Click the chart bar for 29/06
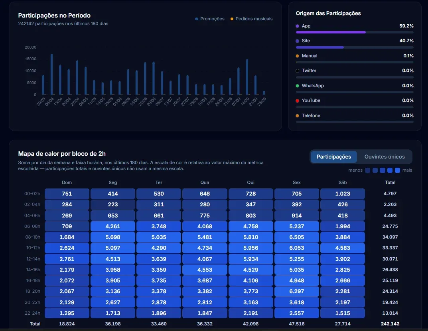The width and height of the screenshot is (428, 331). pyautogui.click(x=154, y=78)
